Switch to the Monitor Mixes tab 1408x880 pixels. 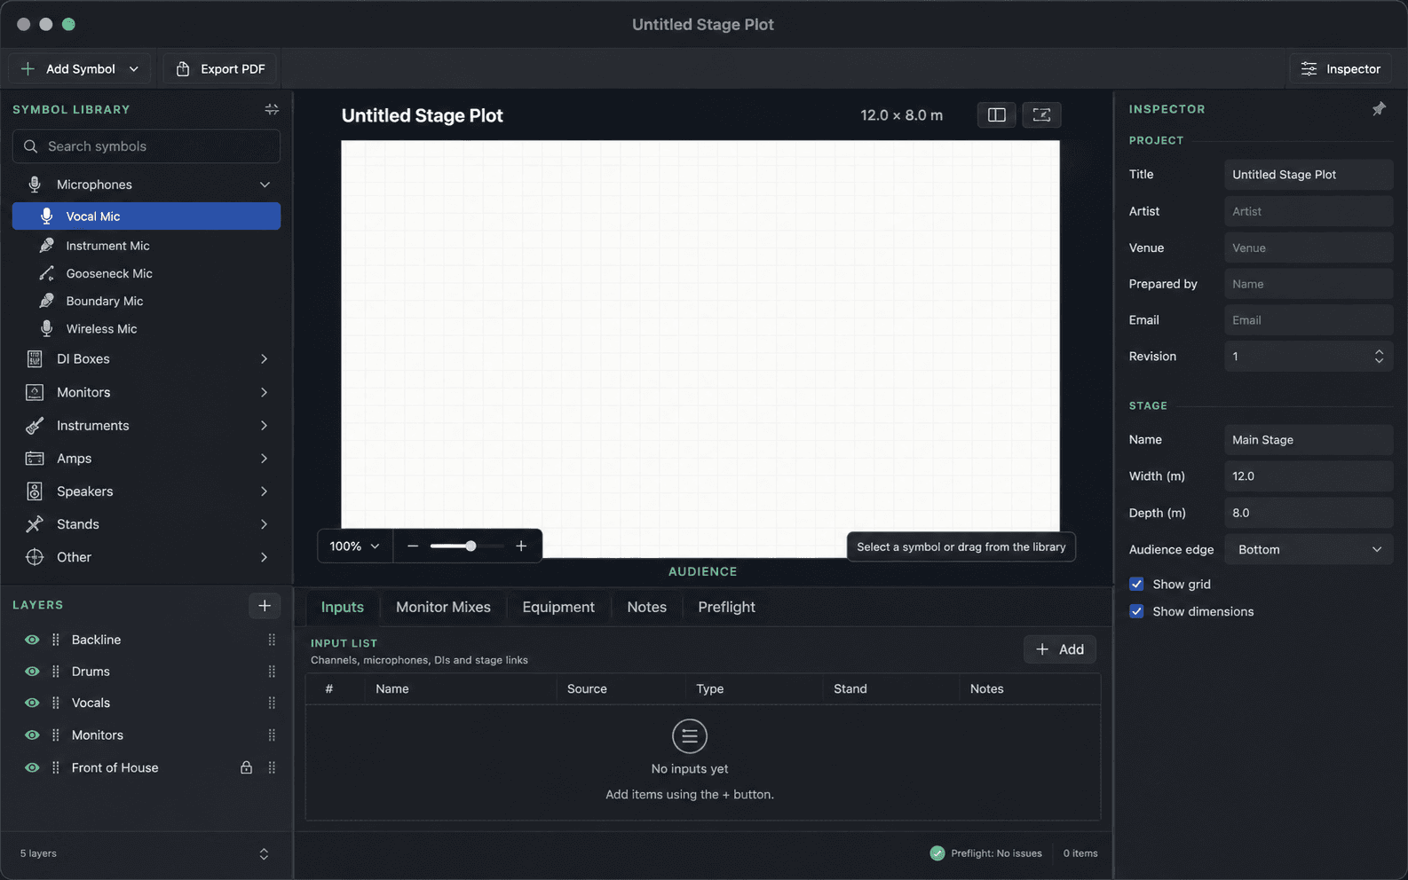[x=443, y=607]
